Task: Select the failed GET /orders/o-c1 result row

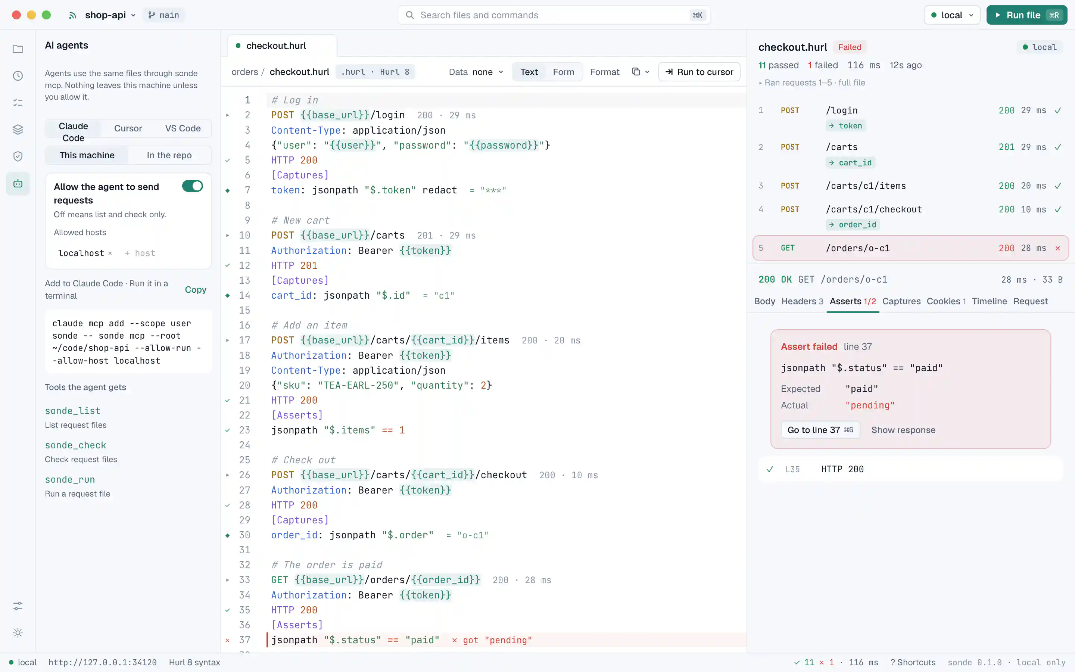Action: click(910, 248)
